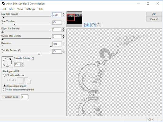The width and height of the screenshot is (163, 122).
Task: Click the navigator preview thumbnail
Action: click(74, 19)
